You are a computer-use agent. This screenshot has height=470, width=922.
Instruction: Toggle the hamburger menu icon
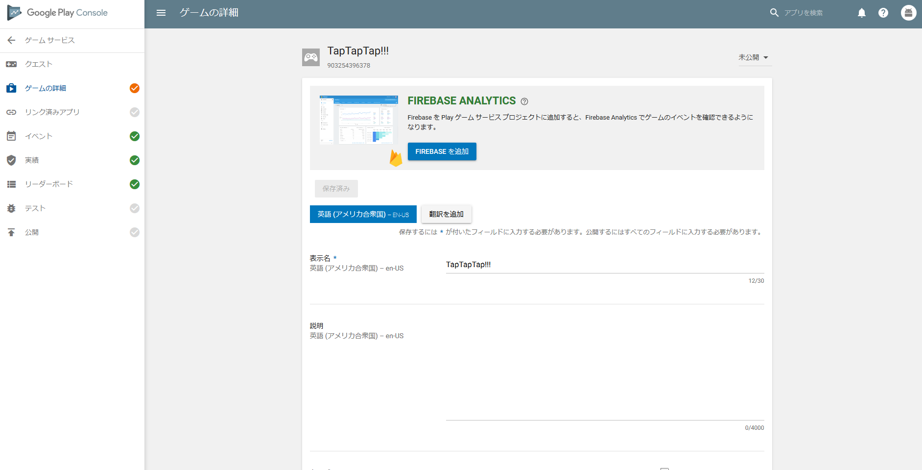click(x=161, y=13)
